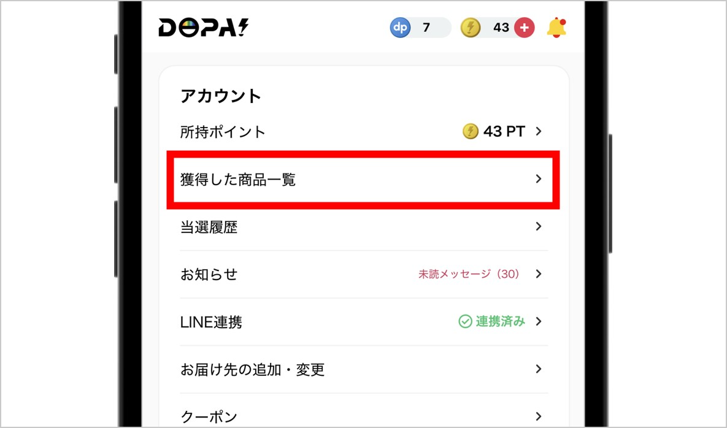Open the dp points balance badge

click(x=419, y=27)
